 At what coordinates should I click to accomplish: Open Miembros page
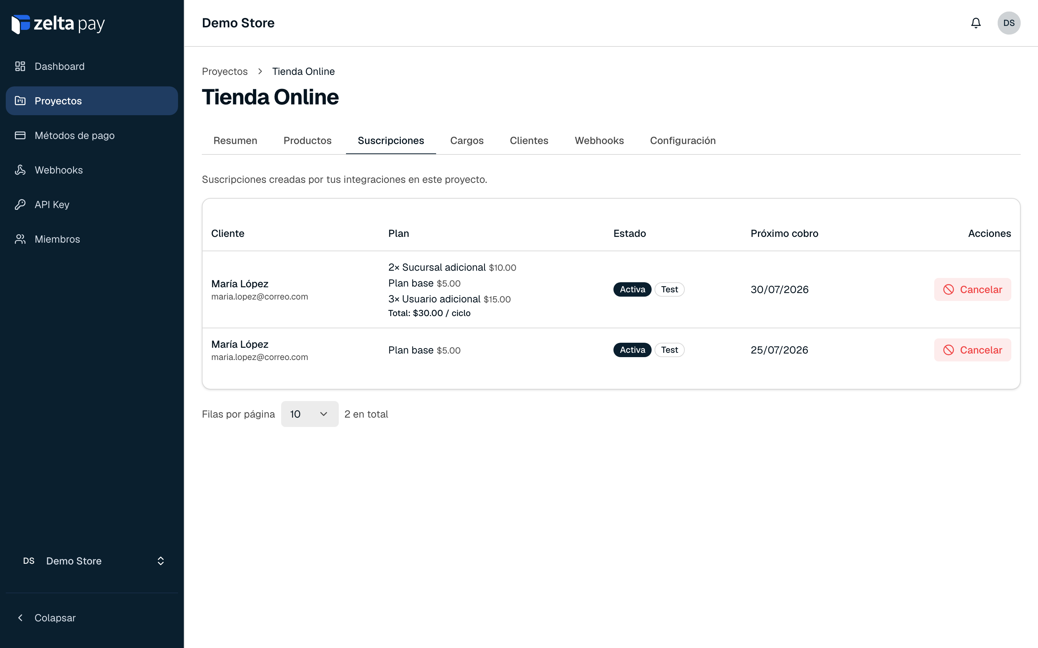[x=92, y=239]
